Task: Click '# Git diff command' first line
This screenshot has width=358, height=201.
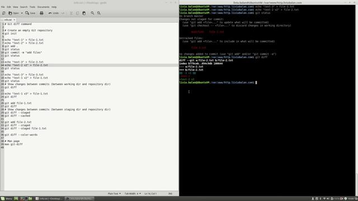Action: point(18,24)
